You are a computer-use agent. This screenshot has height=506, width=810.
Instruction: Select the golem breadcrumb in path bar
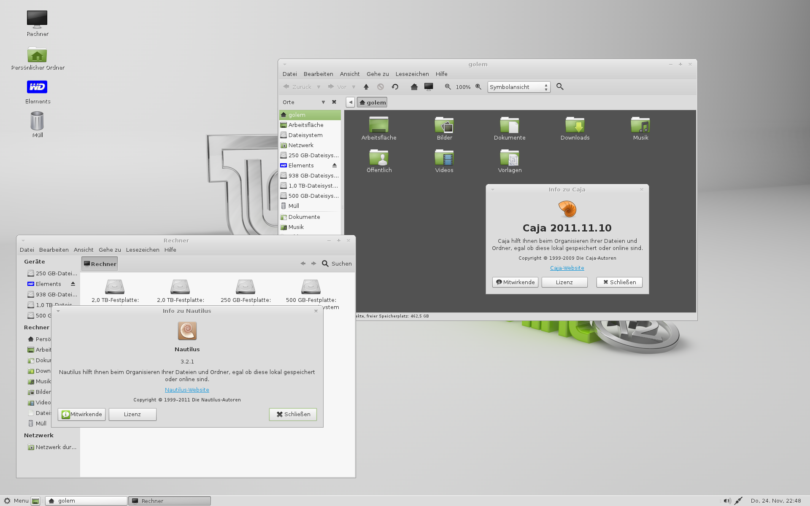(372, 102)
